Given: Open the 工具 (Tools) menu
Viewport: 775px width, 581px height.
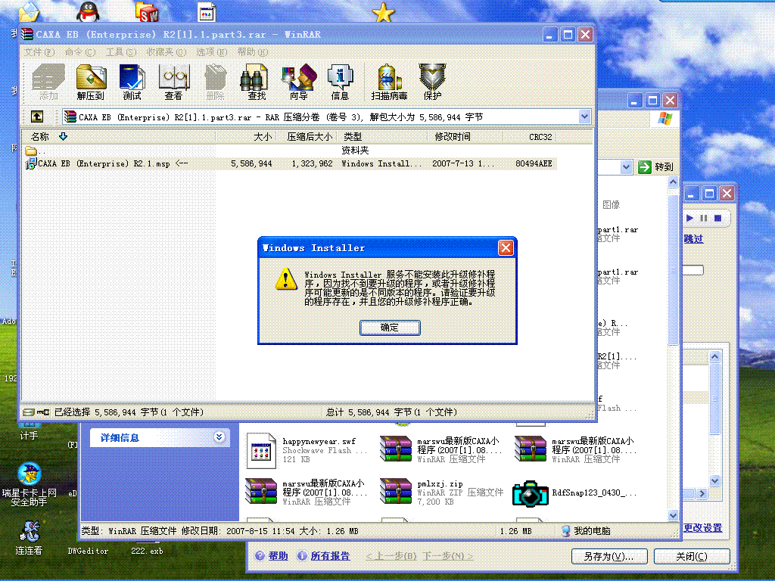Looking at the screenshot, I should [x=120, y=52].
